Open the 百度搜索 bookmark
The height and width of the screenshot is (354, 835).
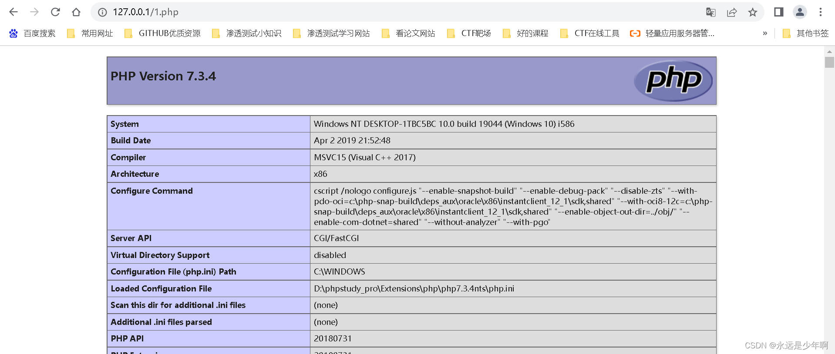pos(32,33)
